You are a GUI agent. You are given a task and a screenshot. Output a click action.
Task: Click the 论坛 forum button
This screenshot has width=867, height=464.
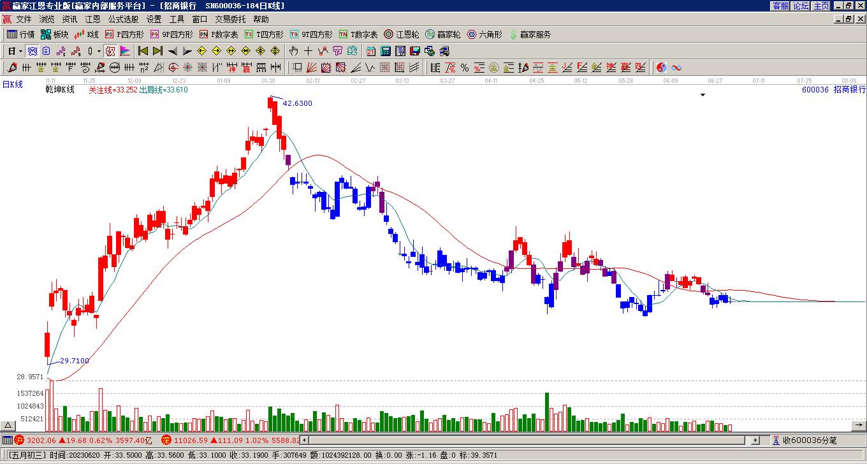tap(801, 6)
